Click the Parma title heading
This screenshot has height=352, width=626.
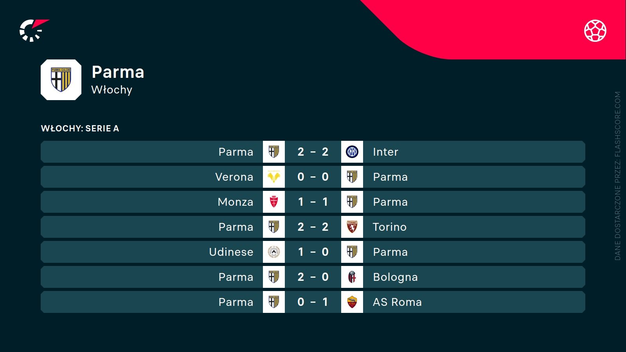(118, 72)
